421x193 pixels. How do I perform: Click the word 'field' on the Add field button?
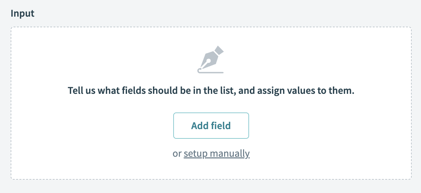221,125
